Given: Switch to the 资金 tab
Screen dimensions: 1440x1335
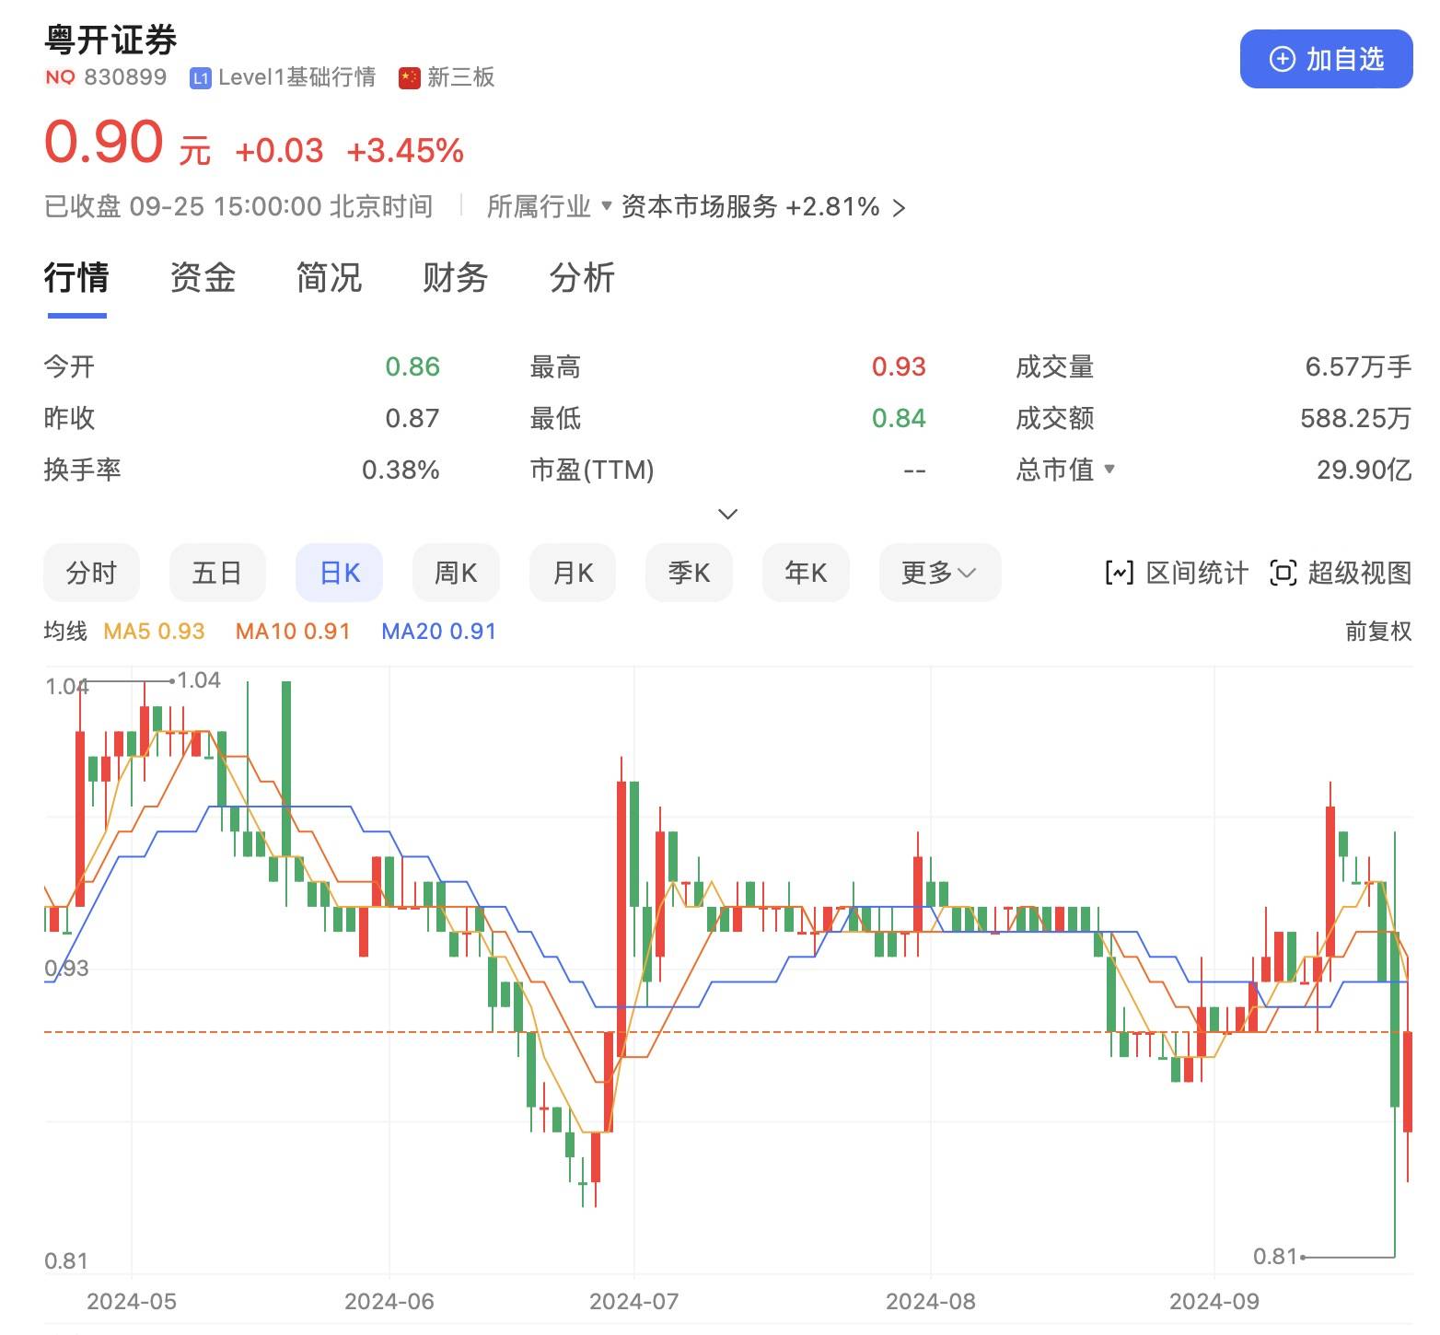Looking at the screenshot, I should pos(203,277).
